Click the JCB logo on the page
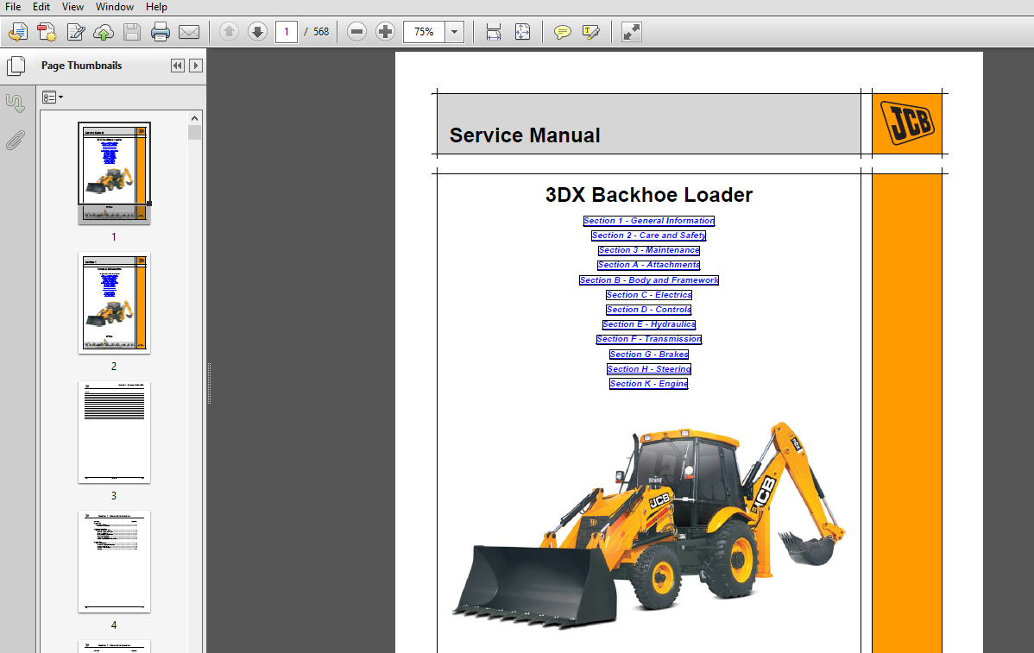The image size is (1034, 653). click(x=907, y=122)
